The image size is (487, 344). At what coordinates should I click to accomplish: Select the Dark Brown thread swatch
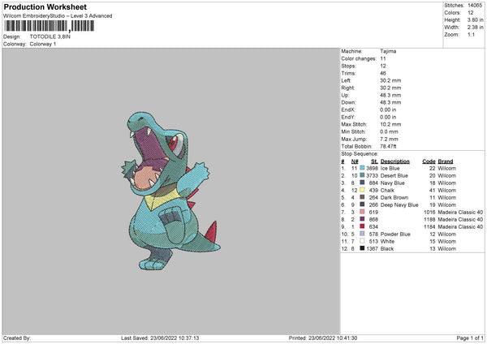(x=362, y=196)
